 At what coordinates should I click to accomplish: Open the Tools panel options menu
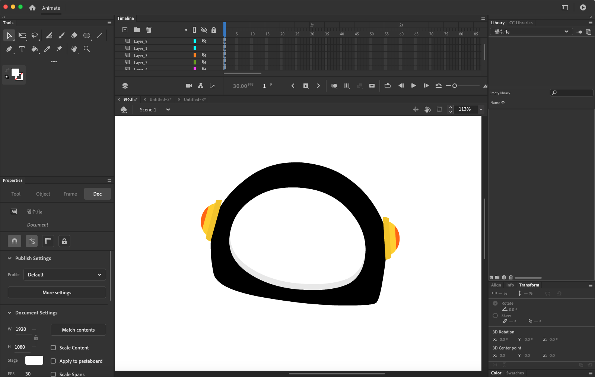(x=109, y=23)
